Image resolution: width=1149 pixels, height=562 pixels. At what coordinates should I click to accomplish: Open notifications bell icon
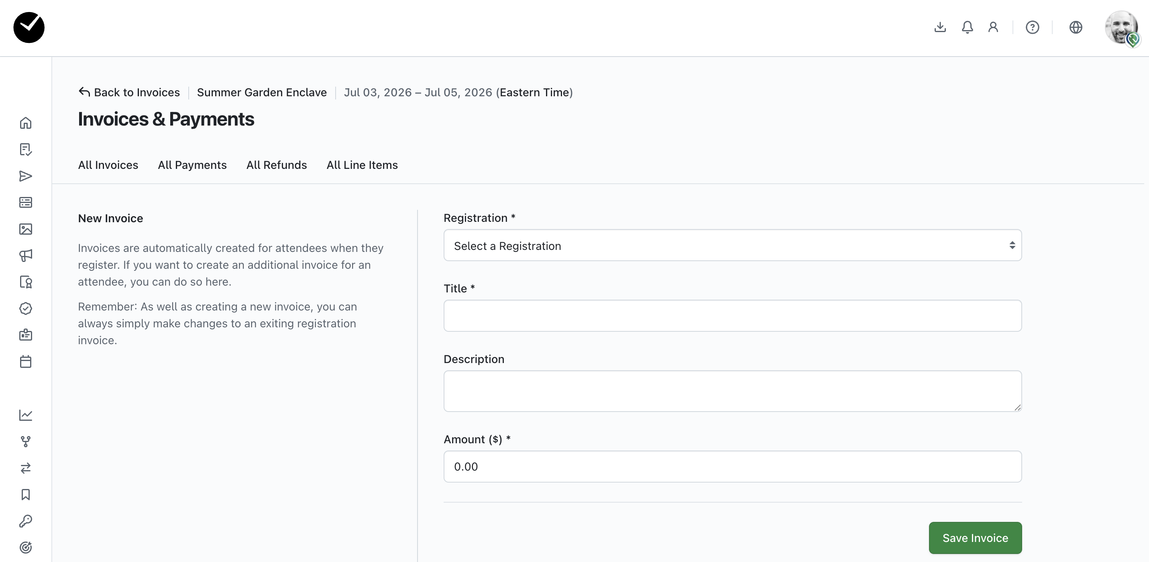[x=967, y=28]
